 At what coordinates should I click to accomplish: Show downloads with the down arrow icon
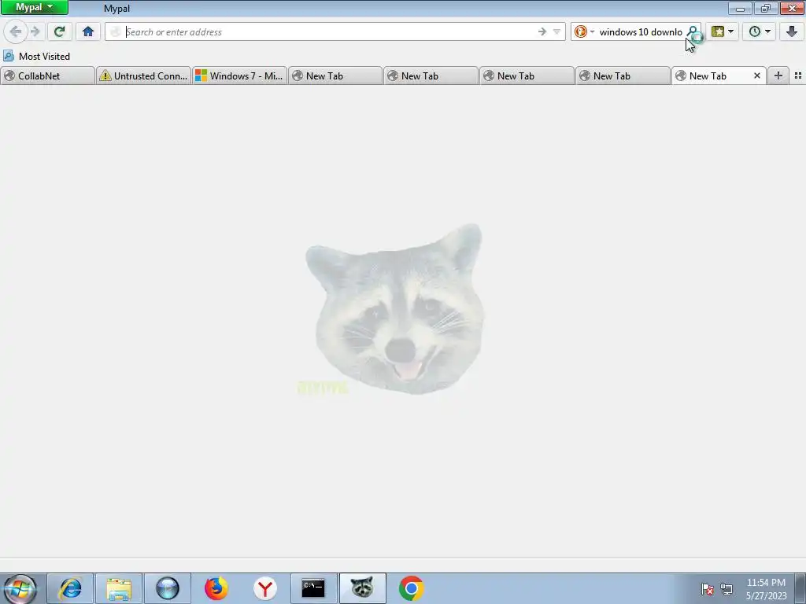pos(792,31)
